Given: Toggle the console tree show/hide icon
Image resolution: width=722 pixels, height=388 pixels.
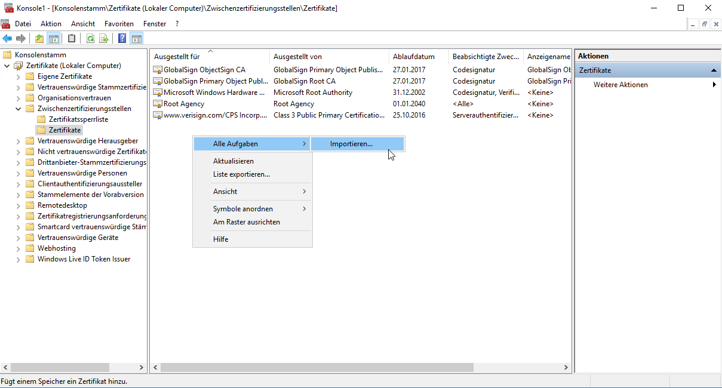Looking at the screenshot, I should pyautogui.click(x=54, y=39).
